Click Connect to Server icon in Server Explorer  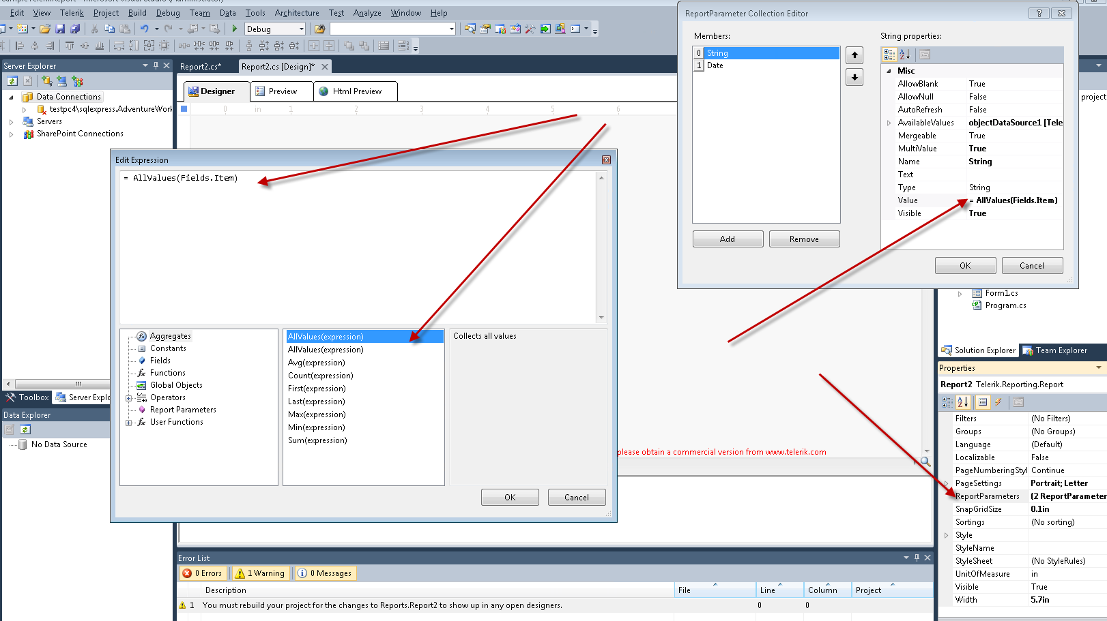61,81
